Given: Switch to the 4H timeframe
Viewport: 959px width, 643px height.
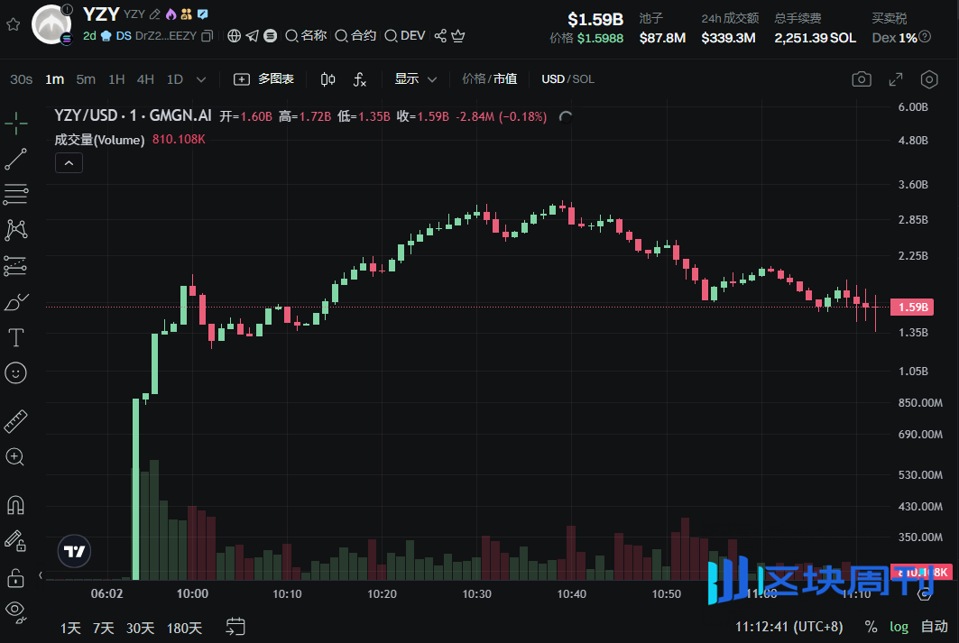Looking at the screenshot, I should pyautogui.click(x=145, y=79).
